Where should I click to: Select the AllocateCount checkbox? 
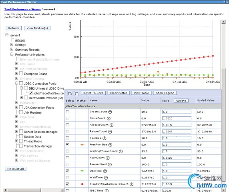(67, 125)
